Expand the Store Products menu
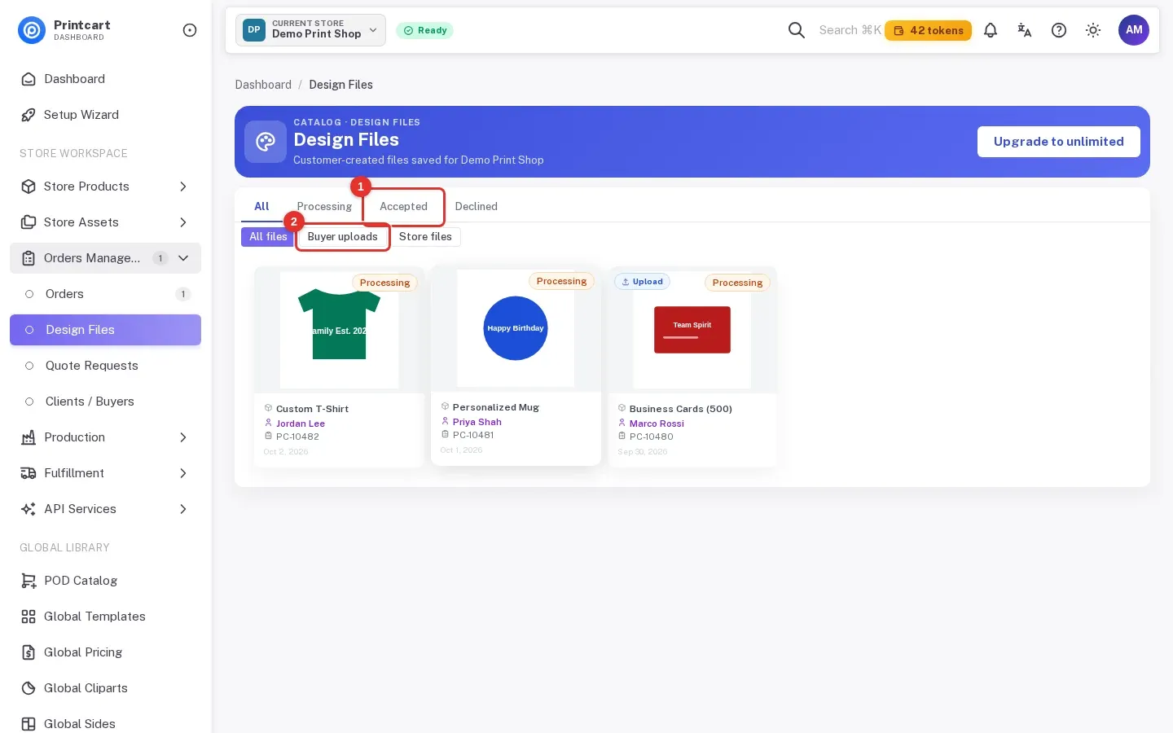Image resolution: width=1173 pixels, height=733 pixels. coord(106,187)
